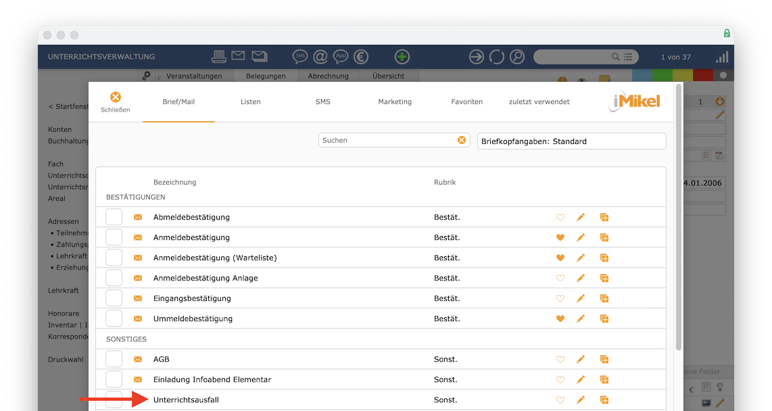Switch to the Listen tab
The height and width of the screenshot is (411, 772).
click(251, 102)
